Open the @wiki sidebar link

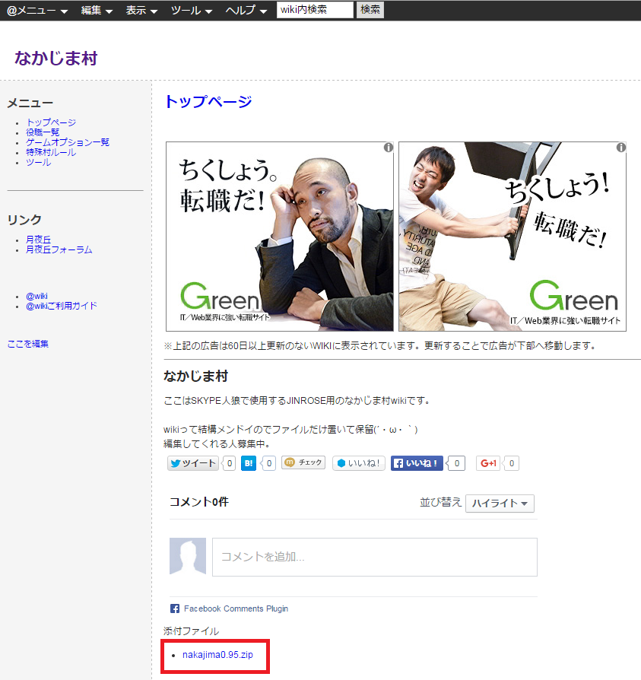[36, 296]
